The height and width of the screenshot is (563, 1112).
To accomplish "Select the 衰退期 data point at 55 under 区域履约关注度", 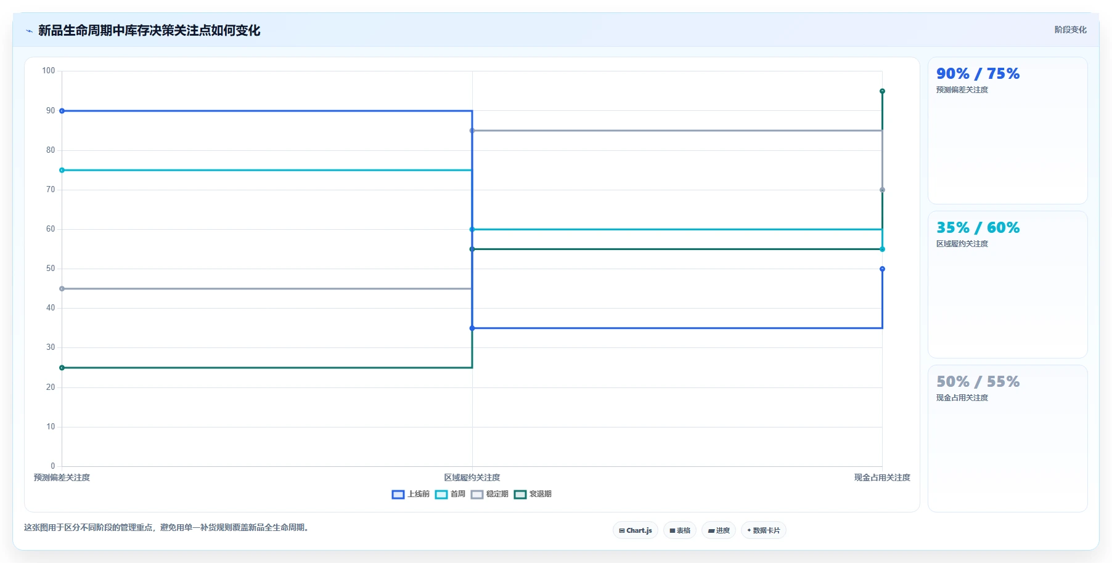I will (x=472, y=249).
